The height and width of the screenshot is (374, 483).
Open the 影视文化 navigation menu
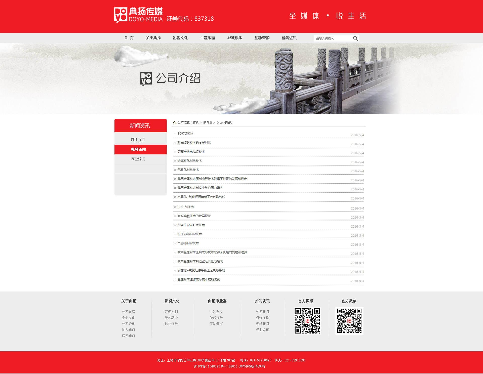tap(180, 38)
